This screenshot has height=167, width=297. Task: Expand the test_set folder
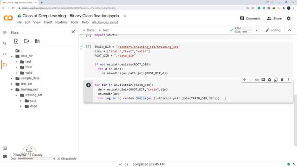tap(12, 84)
